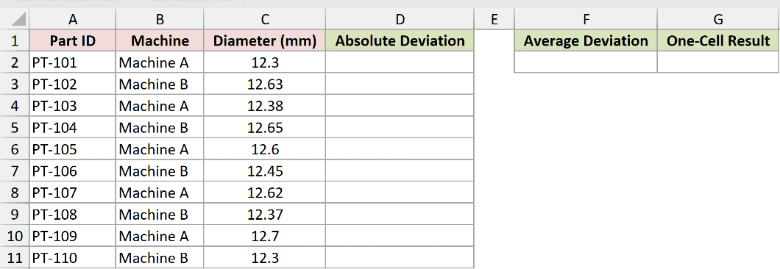Click empty Average Deviation cell F2
The width and height of the screenshot is (780, 269).
coord(586,62)
